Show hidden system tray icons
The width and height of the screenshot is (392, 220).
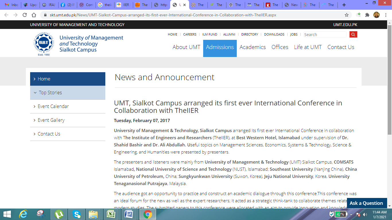click(x=351, y=214)
